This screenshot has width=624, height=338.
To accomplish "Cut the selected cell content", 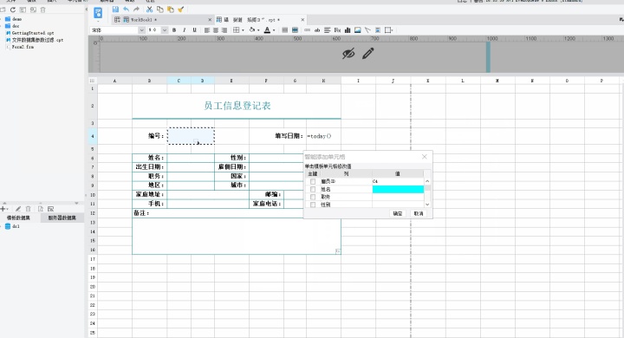I will click(x=149, y=10).
